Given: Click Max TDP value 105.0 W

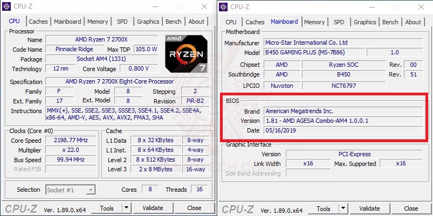Looking at the screenshot, I should [x=146, y=49].
